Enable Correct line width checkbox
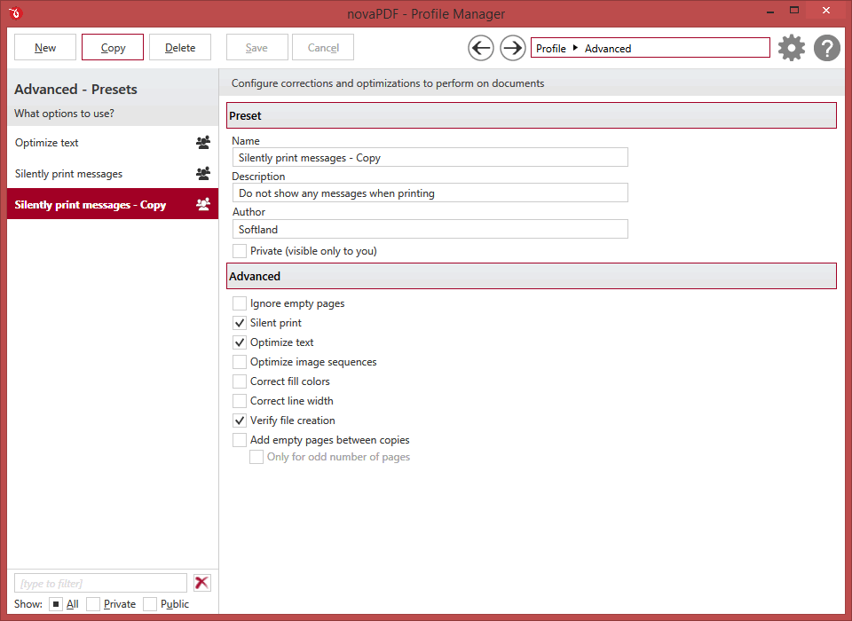This screenshot has height=621, width=852. tap(240, 401)
